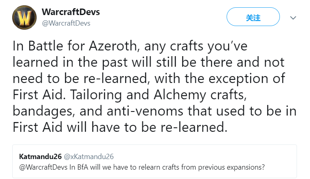
Task: Open the WarcraftDevs gold W avatar
Action: pos(24,17)
